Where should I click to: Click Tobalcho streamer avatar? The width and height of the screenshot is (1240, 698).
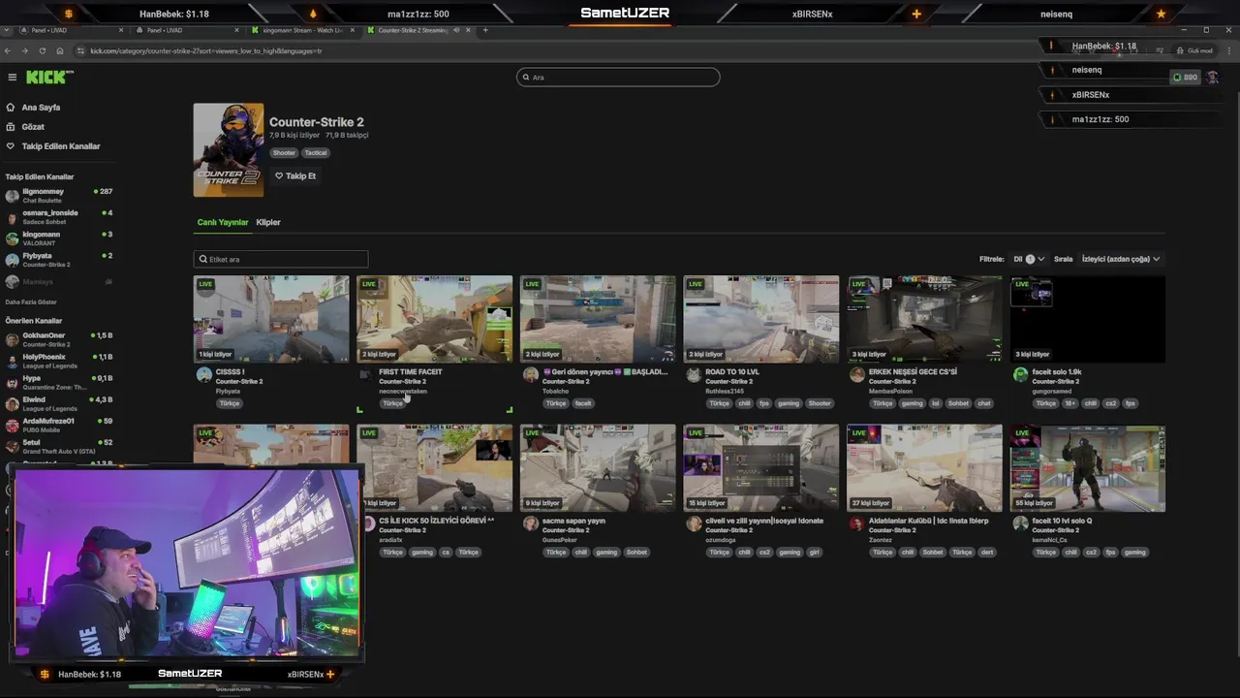[x=531, y=375]
